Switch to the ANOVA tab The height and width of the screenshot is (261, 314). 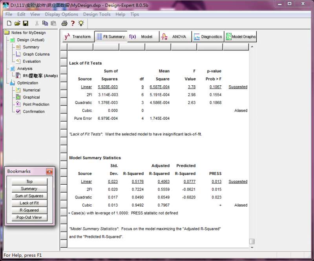[x=175, y=37]
